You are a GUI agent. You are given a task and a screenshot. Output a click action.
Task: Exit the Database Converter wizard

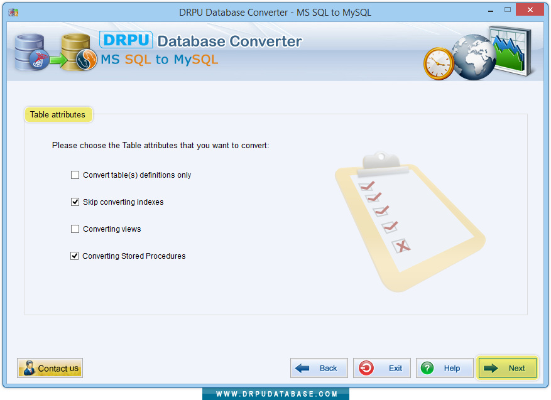[381, 368]
